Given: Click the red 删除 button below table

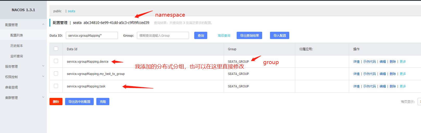Looking at the screenshot, I should coord(56,102).
